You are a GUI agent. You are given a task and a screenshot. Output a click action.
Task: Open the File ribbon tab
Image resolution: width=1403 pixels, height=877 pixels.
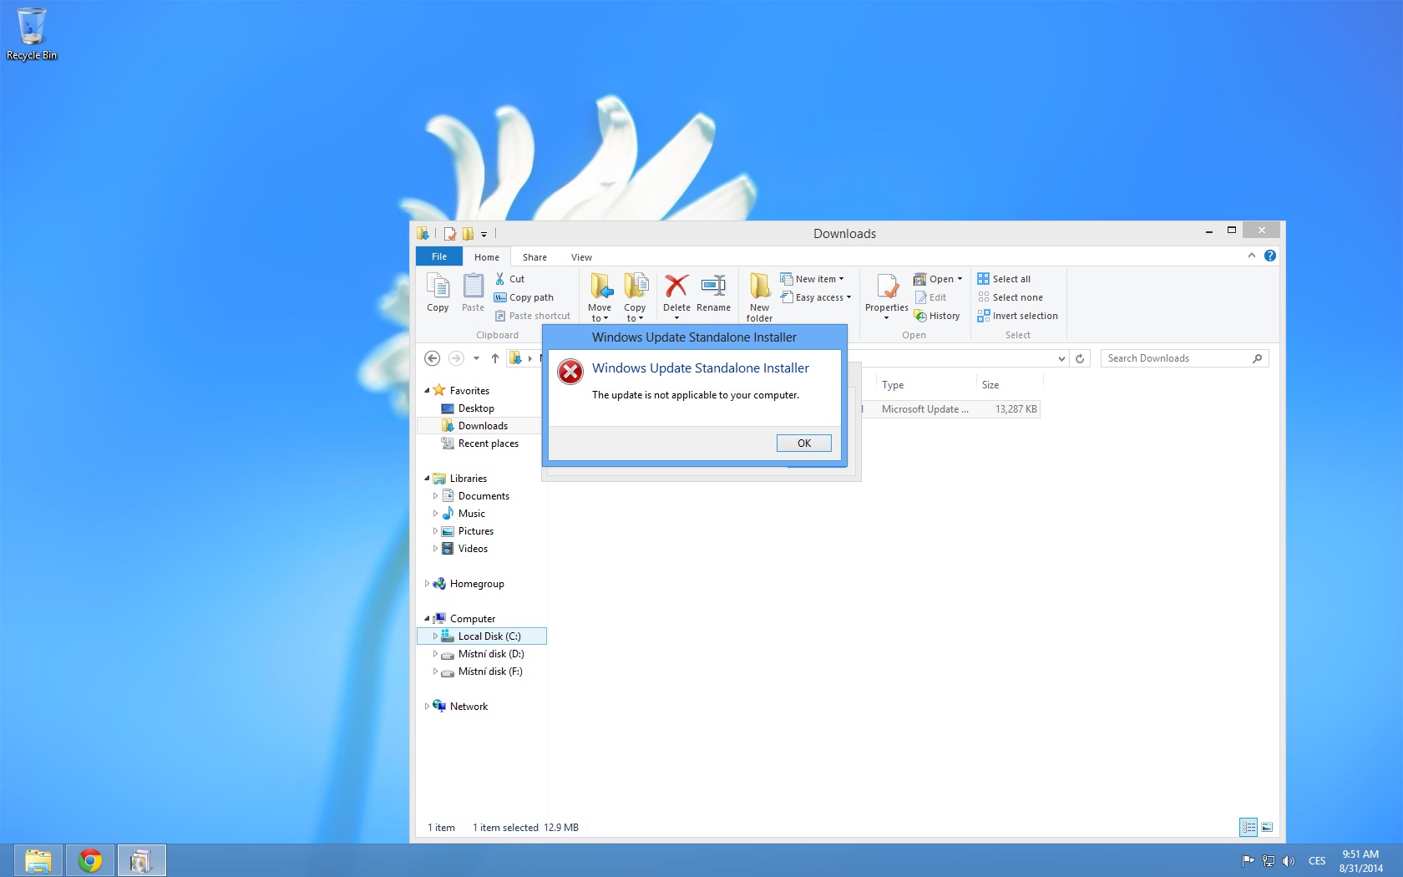pos(439,256)
